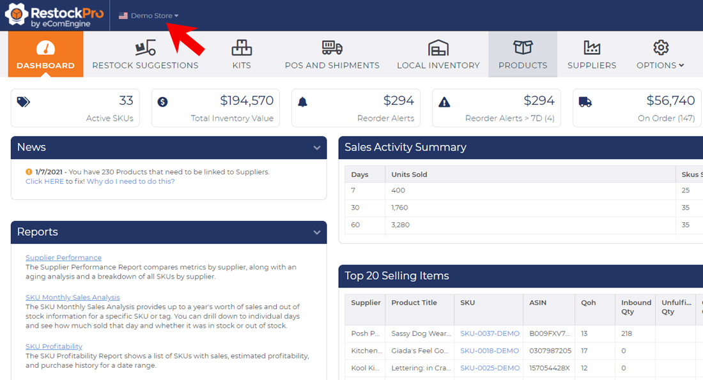Click the Restock Suggestions forklift icon
The width and height of the screenshot is (703, 380).
[145, 48]
